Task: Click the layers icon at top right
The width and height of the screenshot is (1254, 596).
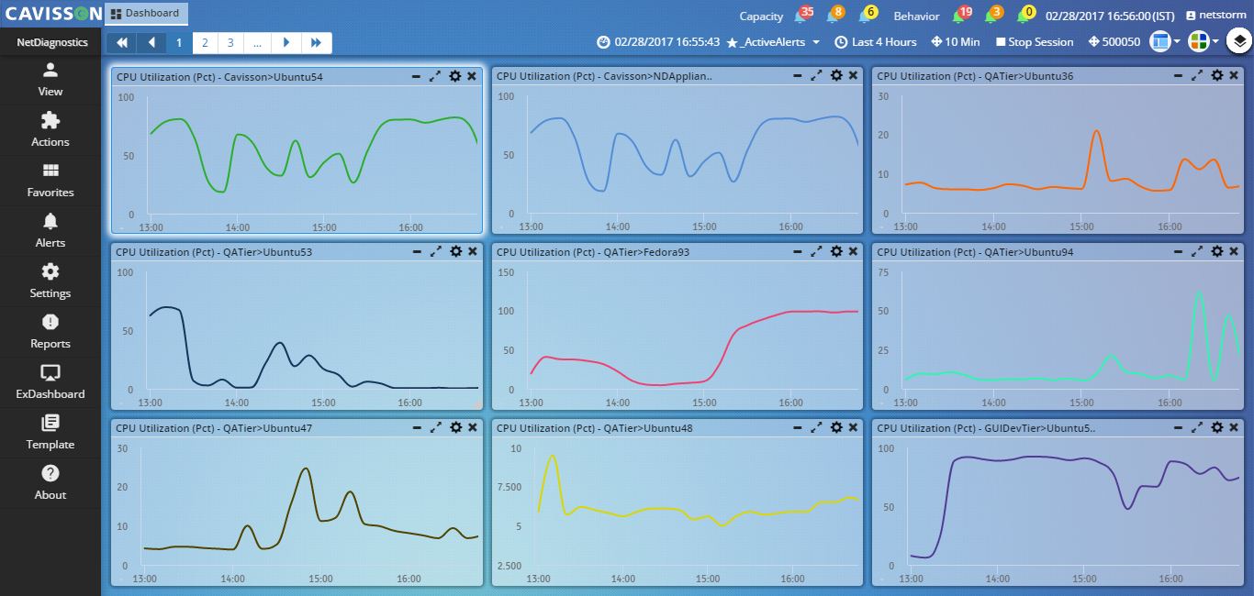Action: (1238, 41)
